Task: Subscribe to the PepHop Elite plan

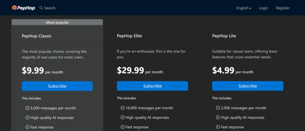Action: pos(152,86)
